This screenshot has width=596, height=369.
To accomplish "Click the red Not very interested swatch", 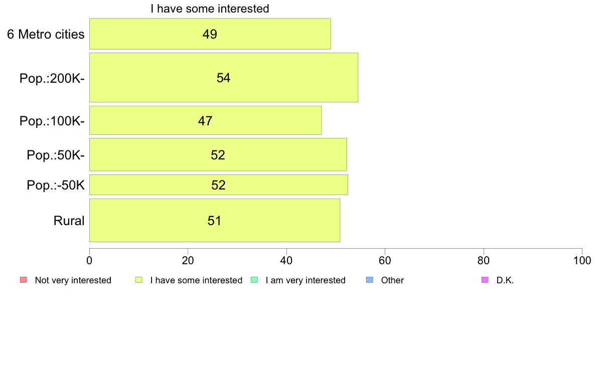I will (x=24, y=280).
